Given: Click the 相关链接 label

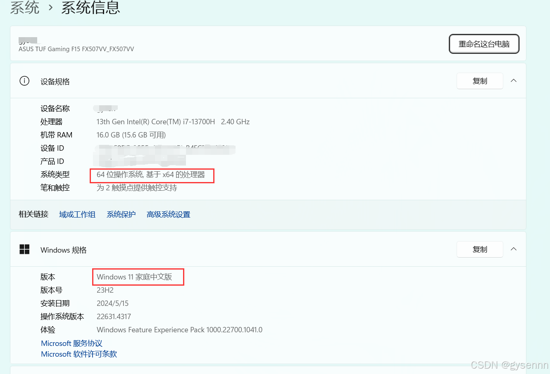Looking at the screenshot, I should click(33, 214).
